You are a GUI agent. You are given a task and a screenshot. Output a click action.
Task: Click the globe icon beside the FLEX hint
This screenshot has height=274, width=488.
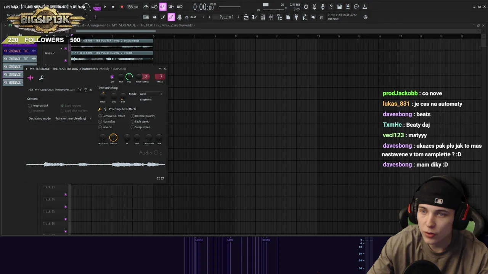click(x=365, y=17)
